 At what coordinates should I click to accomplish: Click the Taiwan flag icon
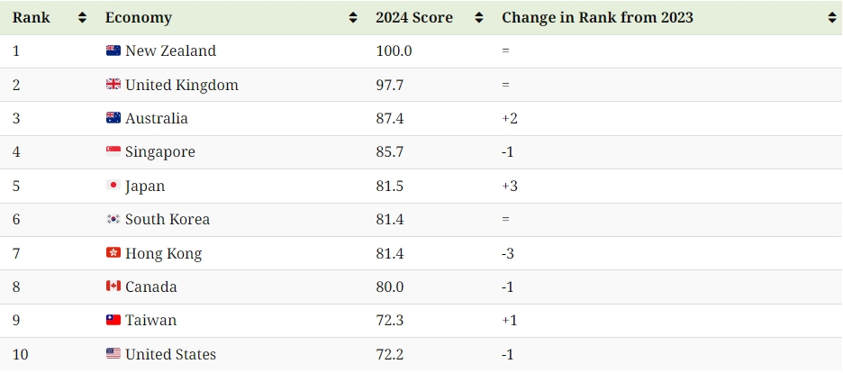click(x=113, y=321)
